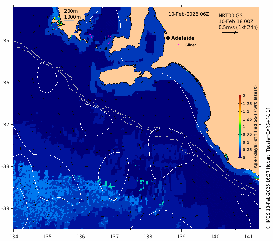Click Kangaroo Island on the map
Screen dimensions: 273x241
coord(120,76)
